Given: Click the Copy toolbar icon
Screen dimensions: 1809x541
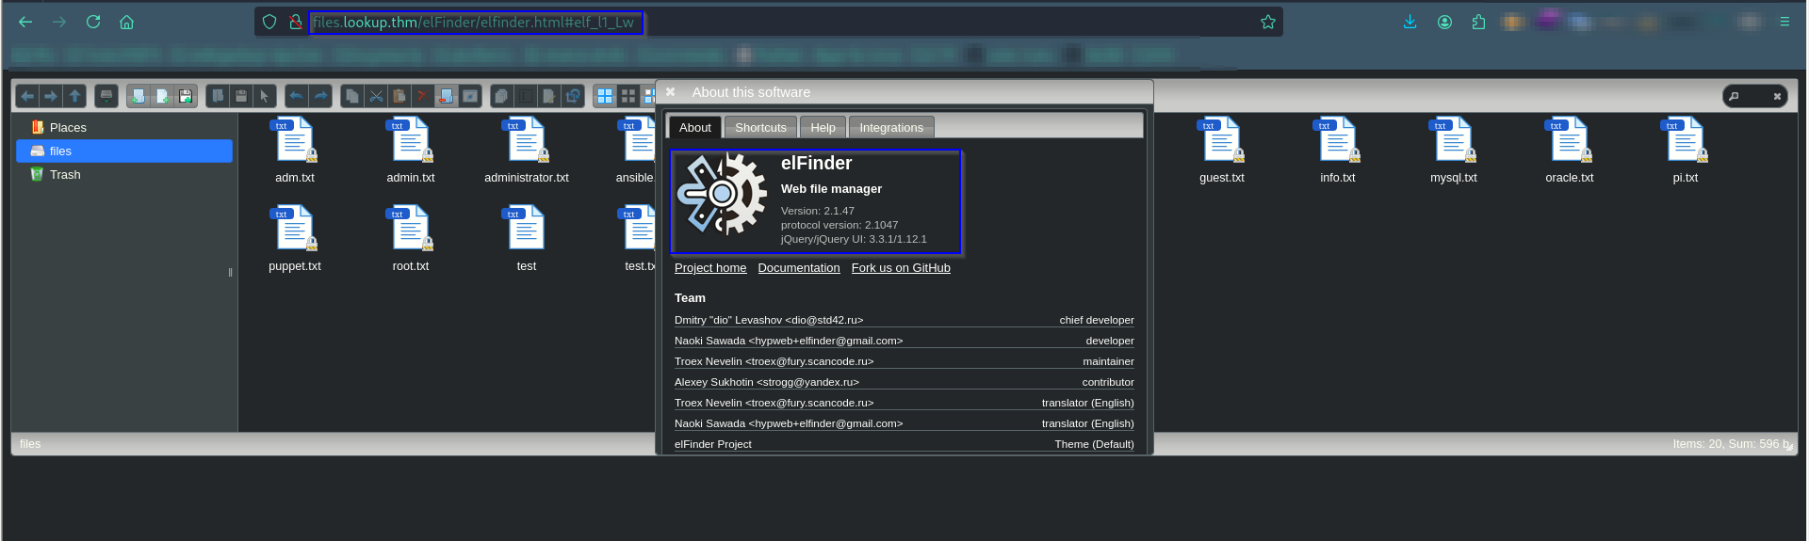Looking at the screenshot, I should [x=352, y=96].
